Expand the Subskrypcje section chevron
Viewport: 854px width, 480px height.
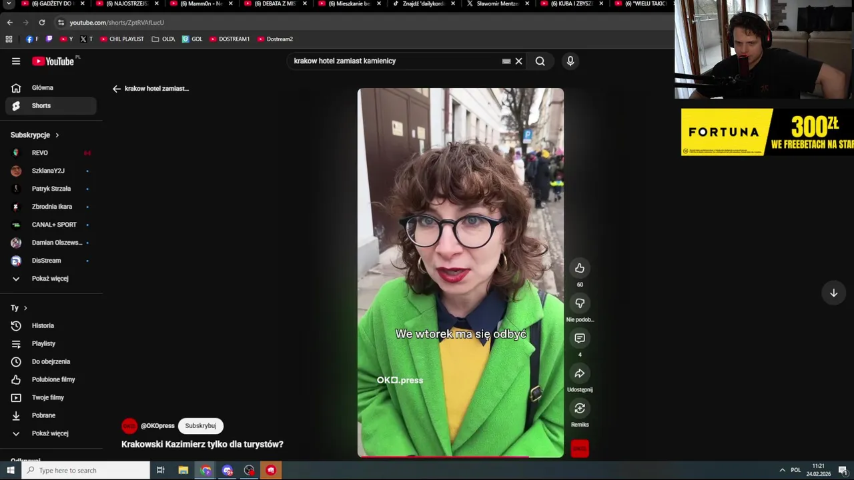[57, 135]
